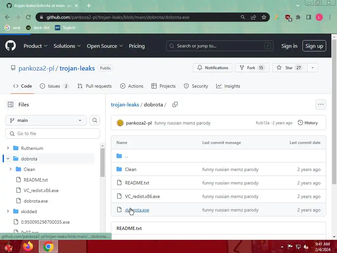
Task: Click the file tree scrollbar thumb
Action: [103, 162]
